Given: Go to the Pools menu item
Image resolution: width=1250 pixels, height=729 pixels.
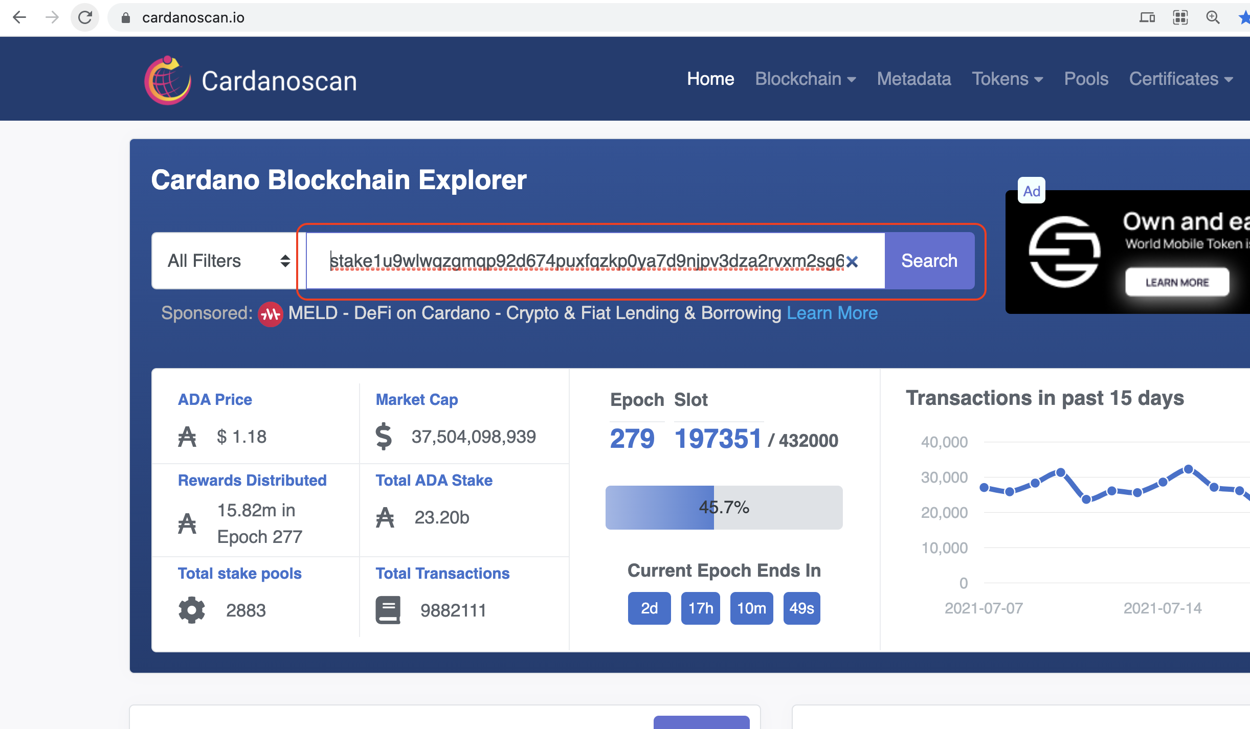Looking at the screenshot, I should point(1086,79).
